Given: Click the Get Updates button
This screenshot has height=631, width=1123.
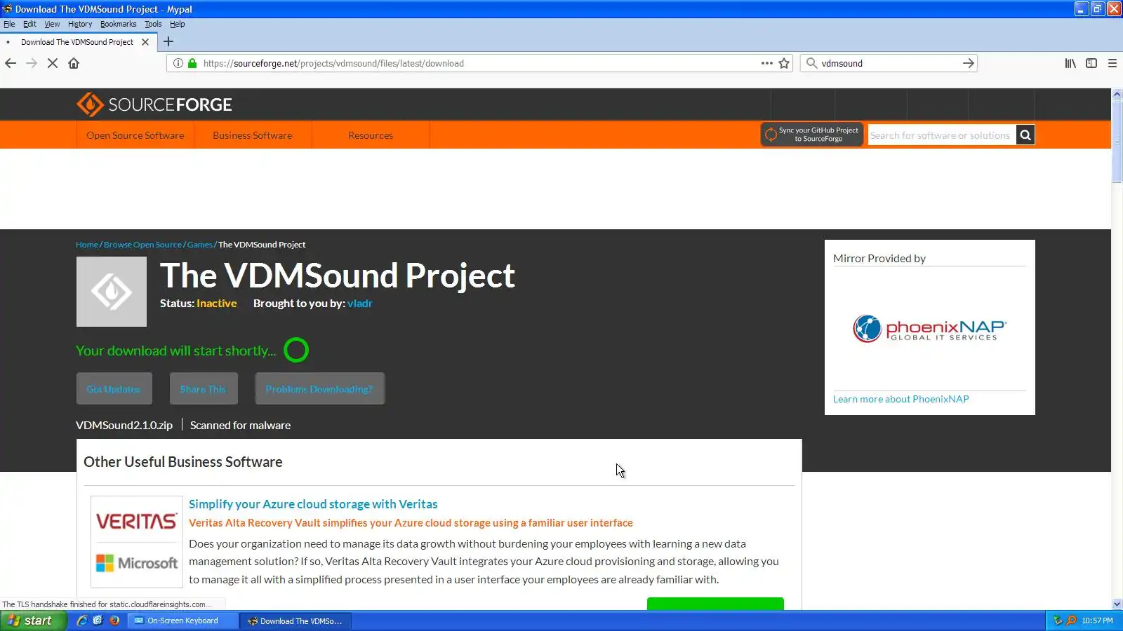Looking at the screenshot, I should click(x=114, y=389).
